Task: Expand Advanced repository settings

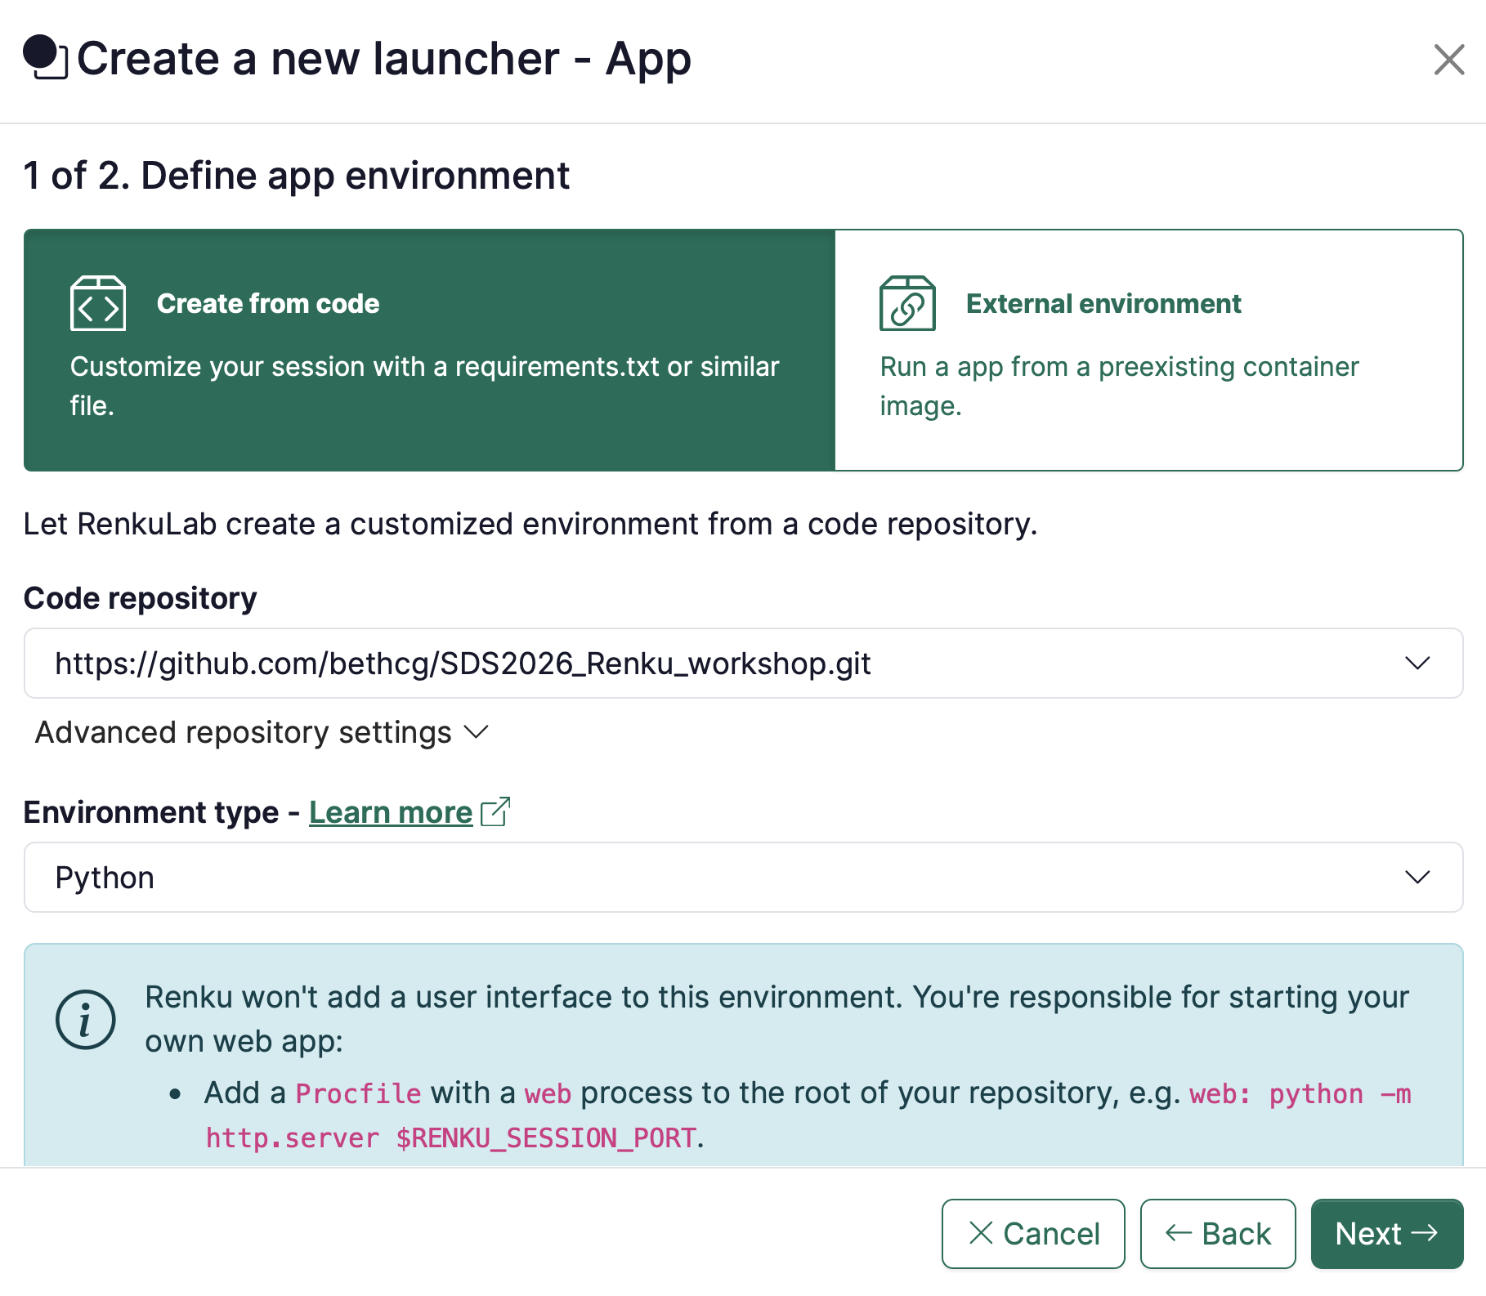Action: (262, 732)
